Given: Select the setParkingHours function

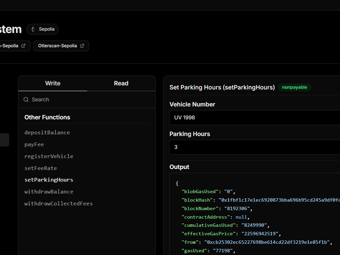Looking at the screenshot, I should (49, 180).
